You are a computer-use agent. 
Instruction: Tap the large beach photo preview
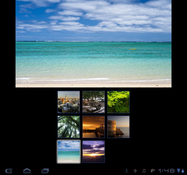[x=93, y=44]
